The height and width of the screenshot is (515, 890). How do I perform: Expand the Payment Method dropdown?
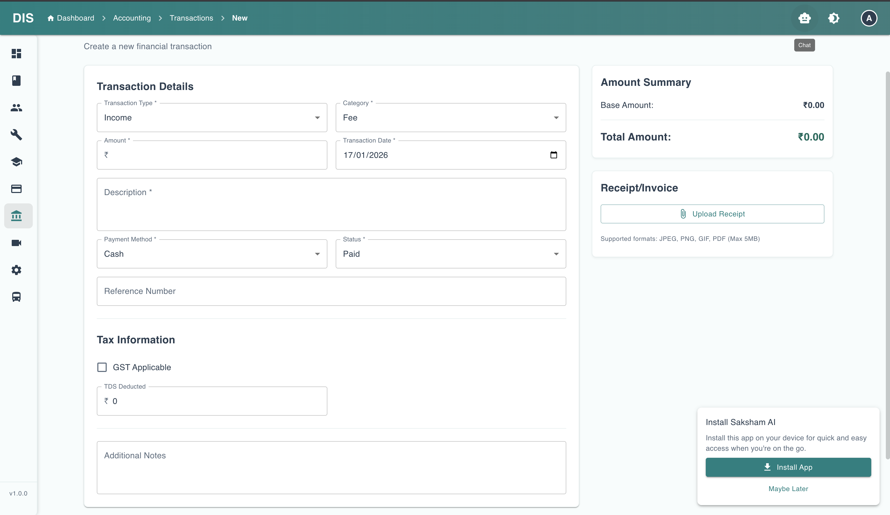tap(212, 254)
